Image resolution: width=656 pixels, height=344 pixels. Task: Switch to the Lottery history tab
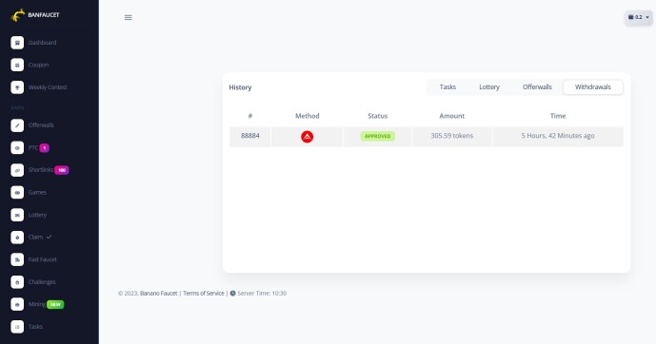coord(489,86)
